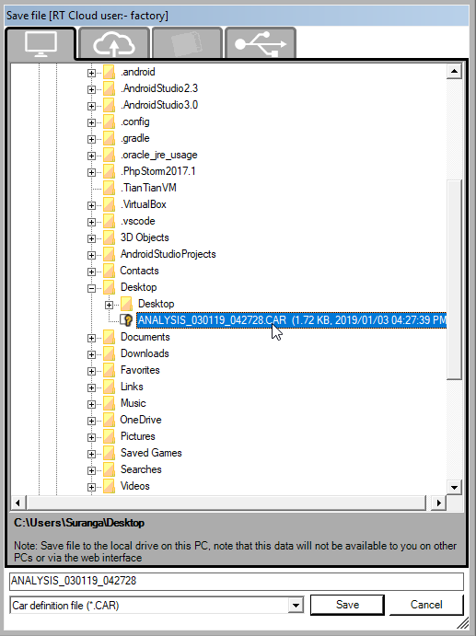The width and height of the screenshot is (476, 636).
Task: Select the USB drive tab
Action: click(x=261, y=44)
